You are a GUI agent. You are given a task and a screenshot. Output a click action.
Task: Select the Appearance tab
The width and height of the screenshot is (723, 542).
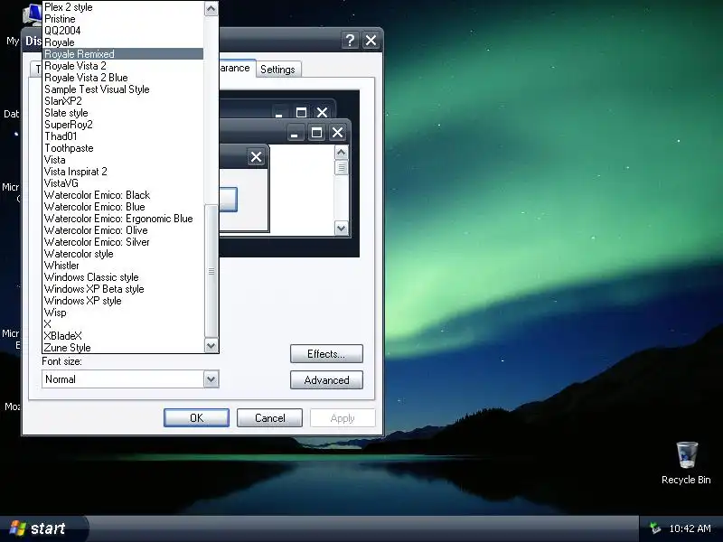[235, 69]
